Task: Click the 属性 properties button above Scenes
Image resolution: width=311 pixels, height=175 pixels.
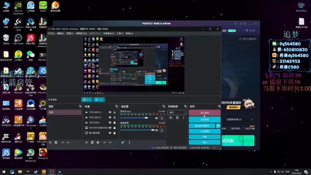Action: [87, 100]
